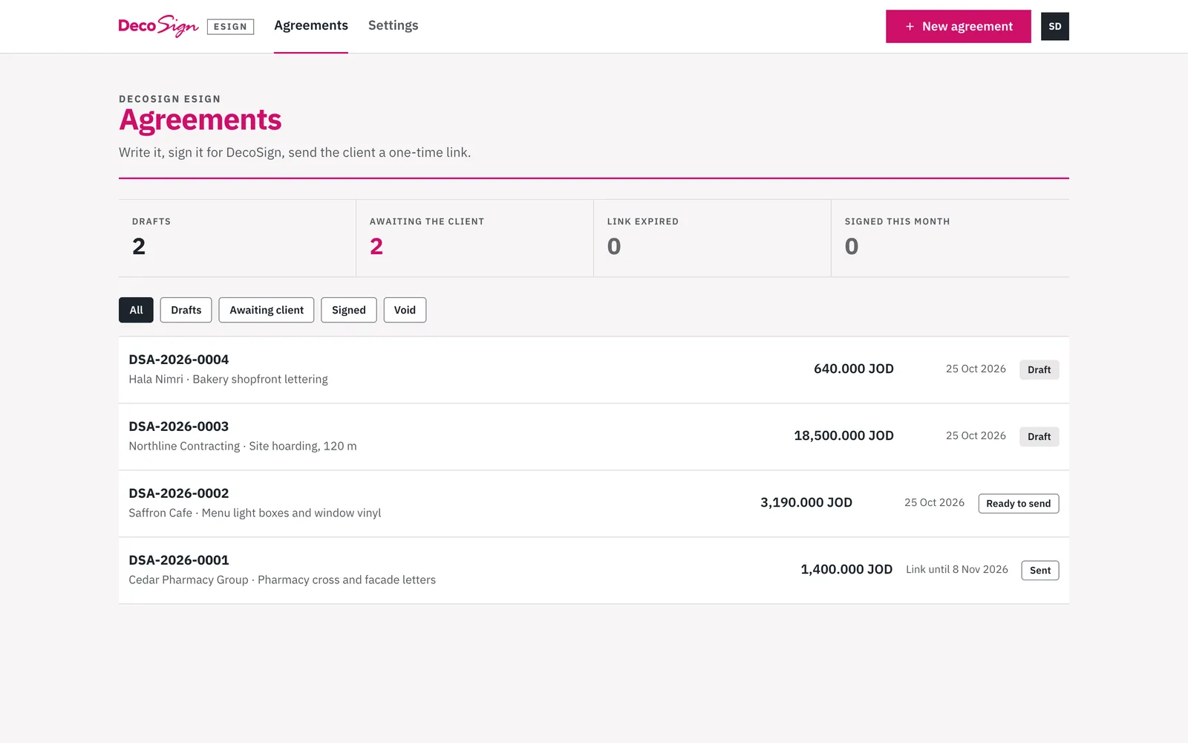
Task: Click the Ready to send badge
Action: [1018, 503]
